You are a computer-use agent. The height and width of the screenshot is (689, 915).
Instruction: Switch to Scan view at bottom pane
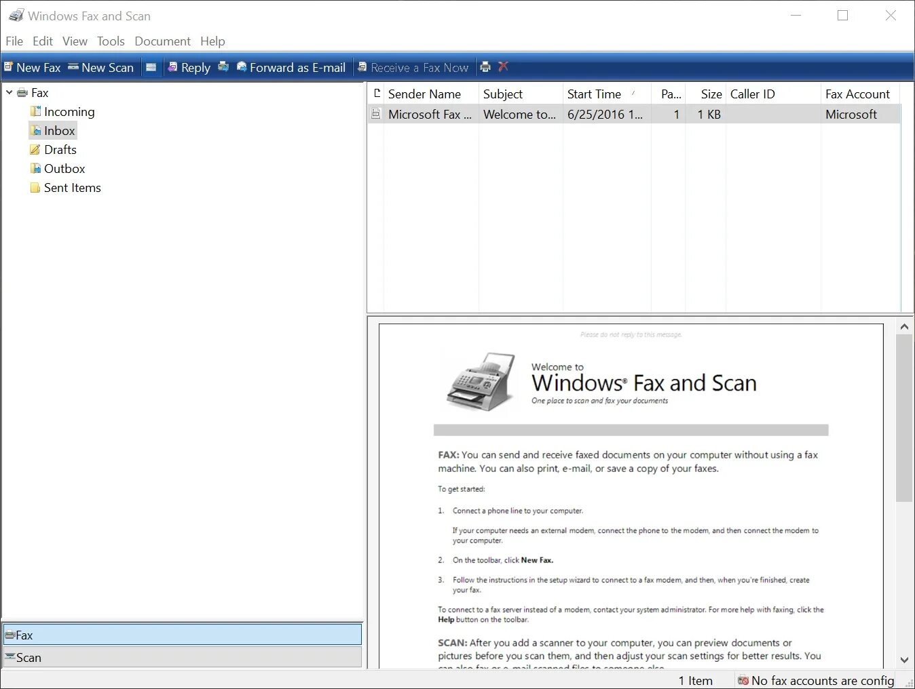pyautogui.click(x=182, y=657)
